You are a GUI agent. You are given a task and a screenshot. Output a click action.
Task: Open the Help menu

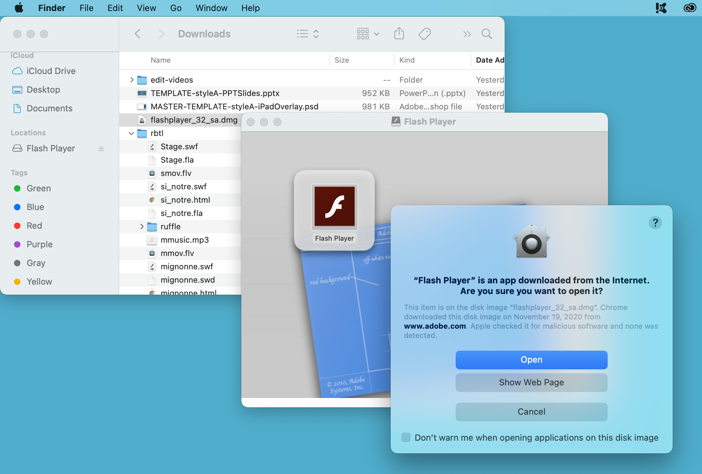[x=250, y=8]
